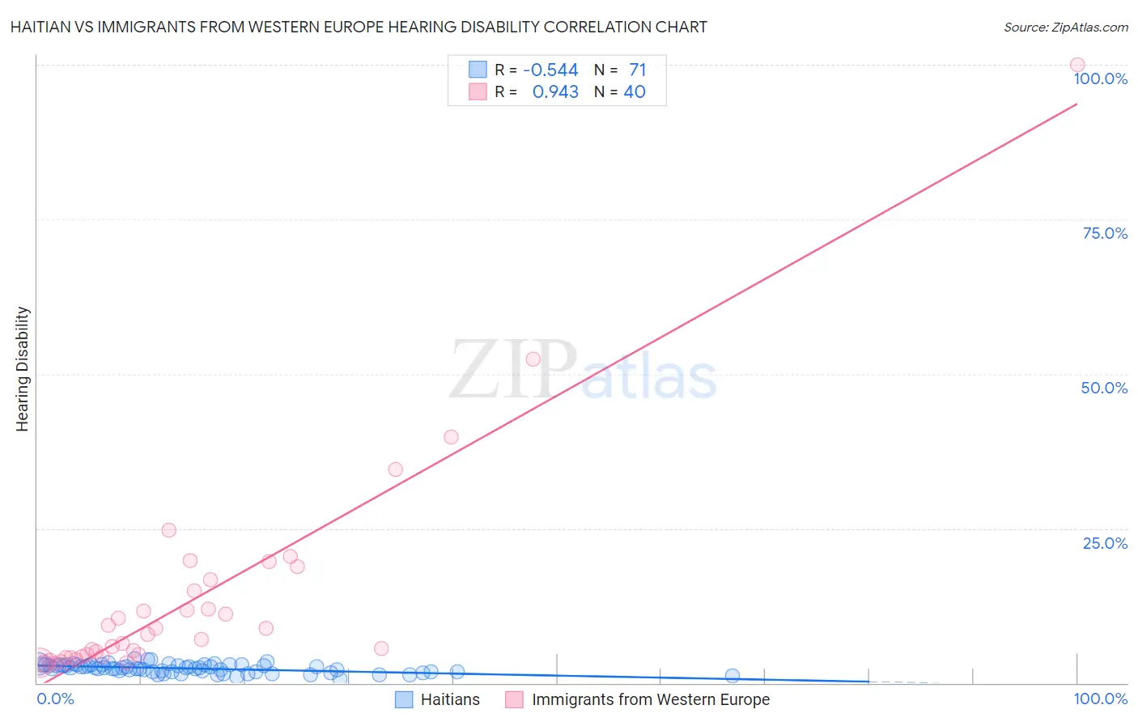This screenshot has width=1138, height=722.
Task: Click the blue regression trend line
Action: [453, 672]
